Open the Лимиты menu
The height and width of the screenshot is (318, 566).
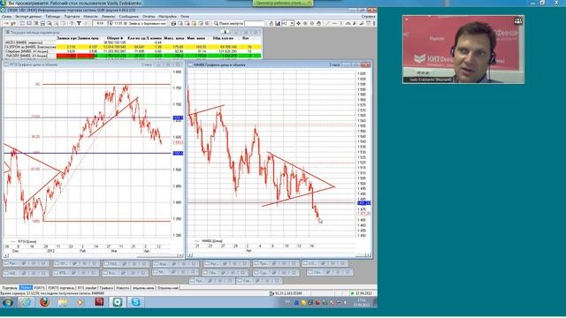click(108, 17)
